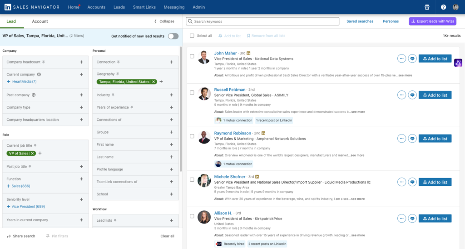Click the search magnifier icon
465x249 pixels.
(190, 21)
